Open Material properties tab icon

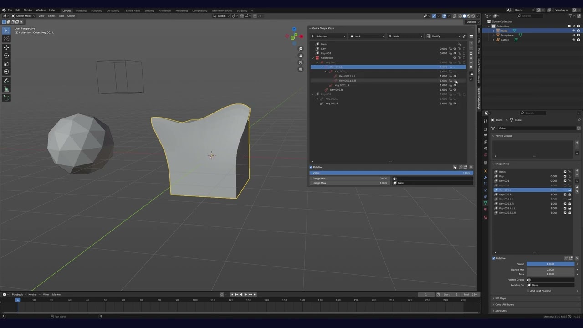[x=486, y=209]
